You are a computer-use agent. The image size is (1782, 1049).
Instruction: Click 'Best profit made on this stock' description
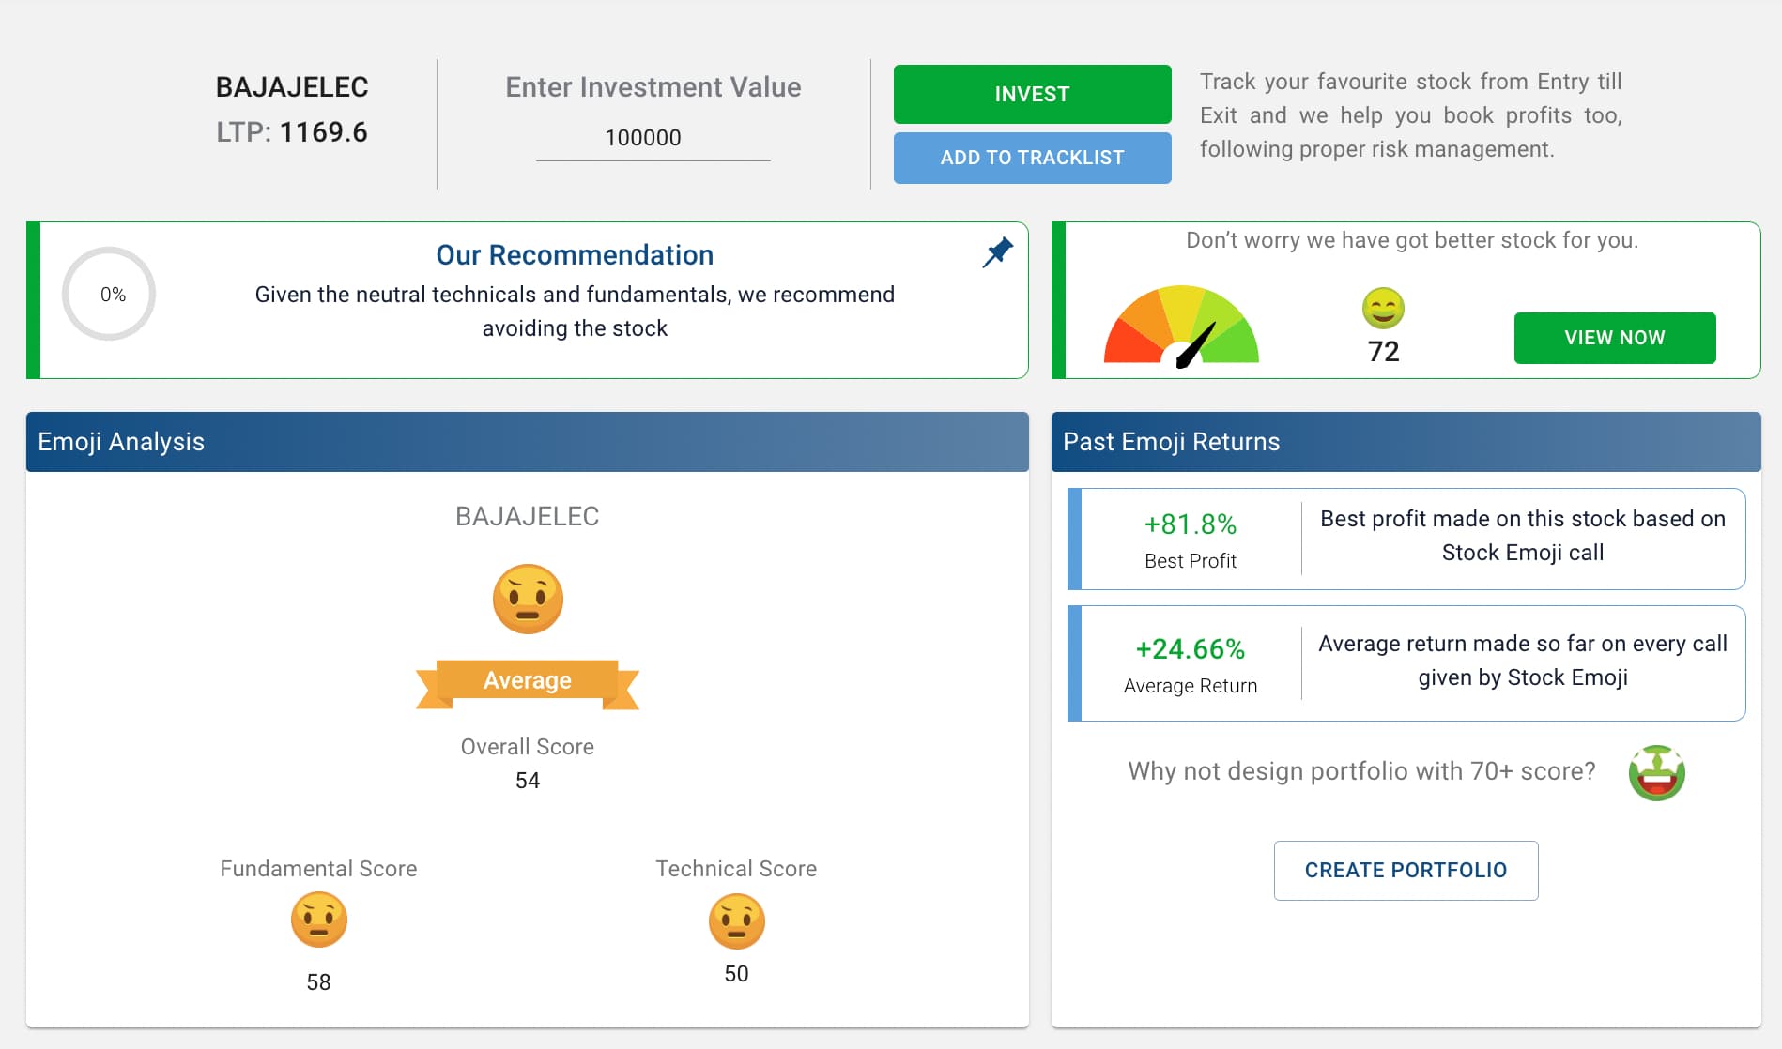pyautogui.click(x=1523, y=536)
